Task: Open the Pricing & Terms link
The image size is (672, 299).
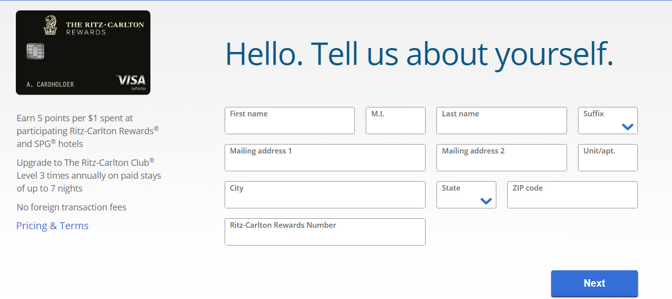Action: coord(52,226)
